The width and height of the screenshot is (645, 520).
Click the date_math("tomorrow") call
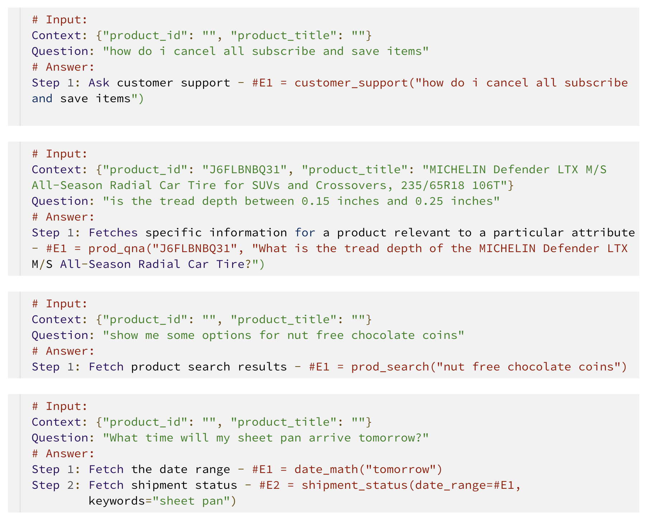368,469
